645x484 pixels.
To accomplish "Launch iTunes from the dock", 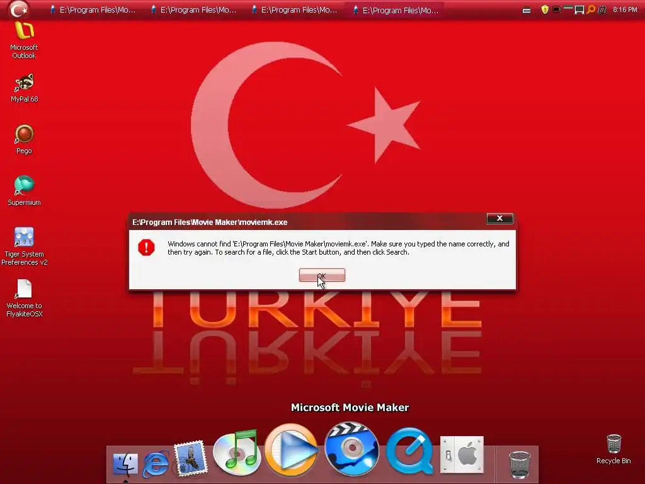I will pyautogui.click(x=237, y=452).
